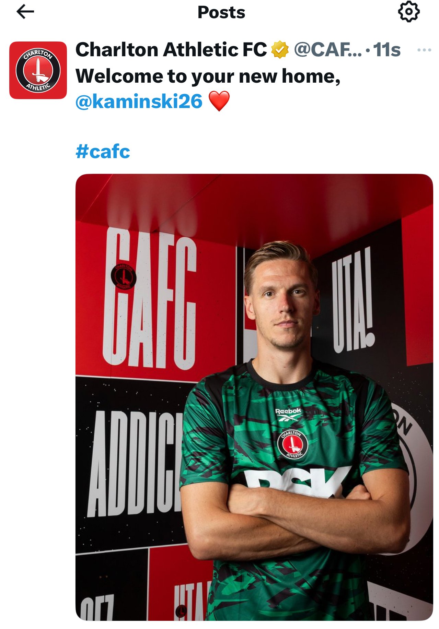Image resolution: width=439 pixels, height=629 pixels.
Task: Open the Charlton Athletic FC display name
Action: (x=171, y=50)
